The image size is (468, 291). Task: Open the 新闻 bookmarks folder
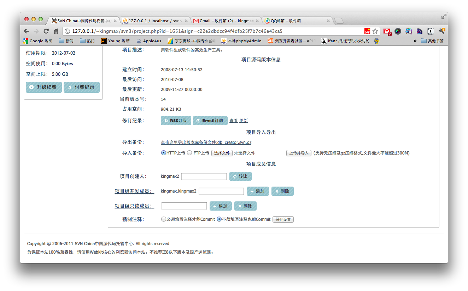[66, 41]
